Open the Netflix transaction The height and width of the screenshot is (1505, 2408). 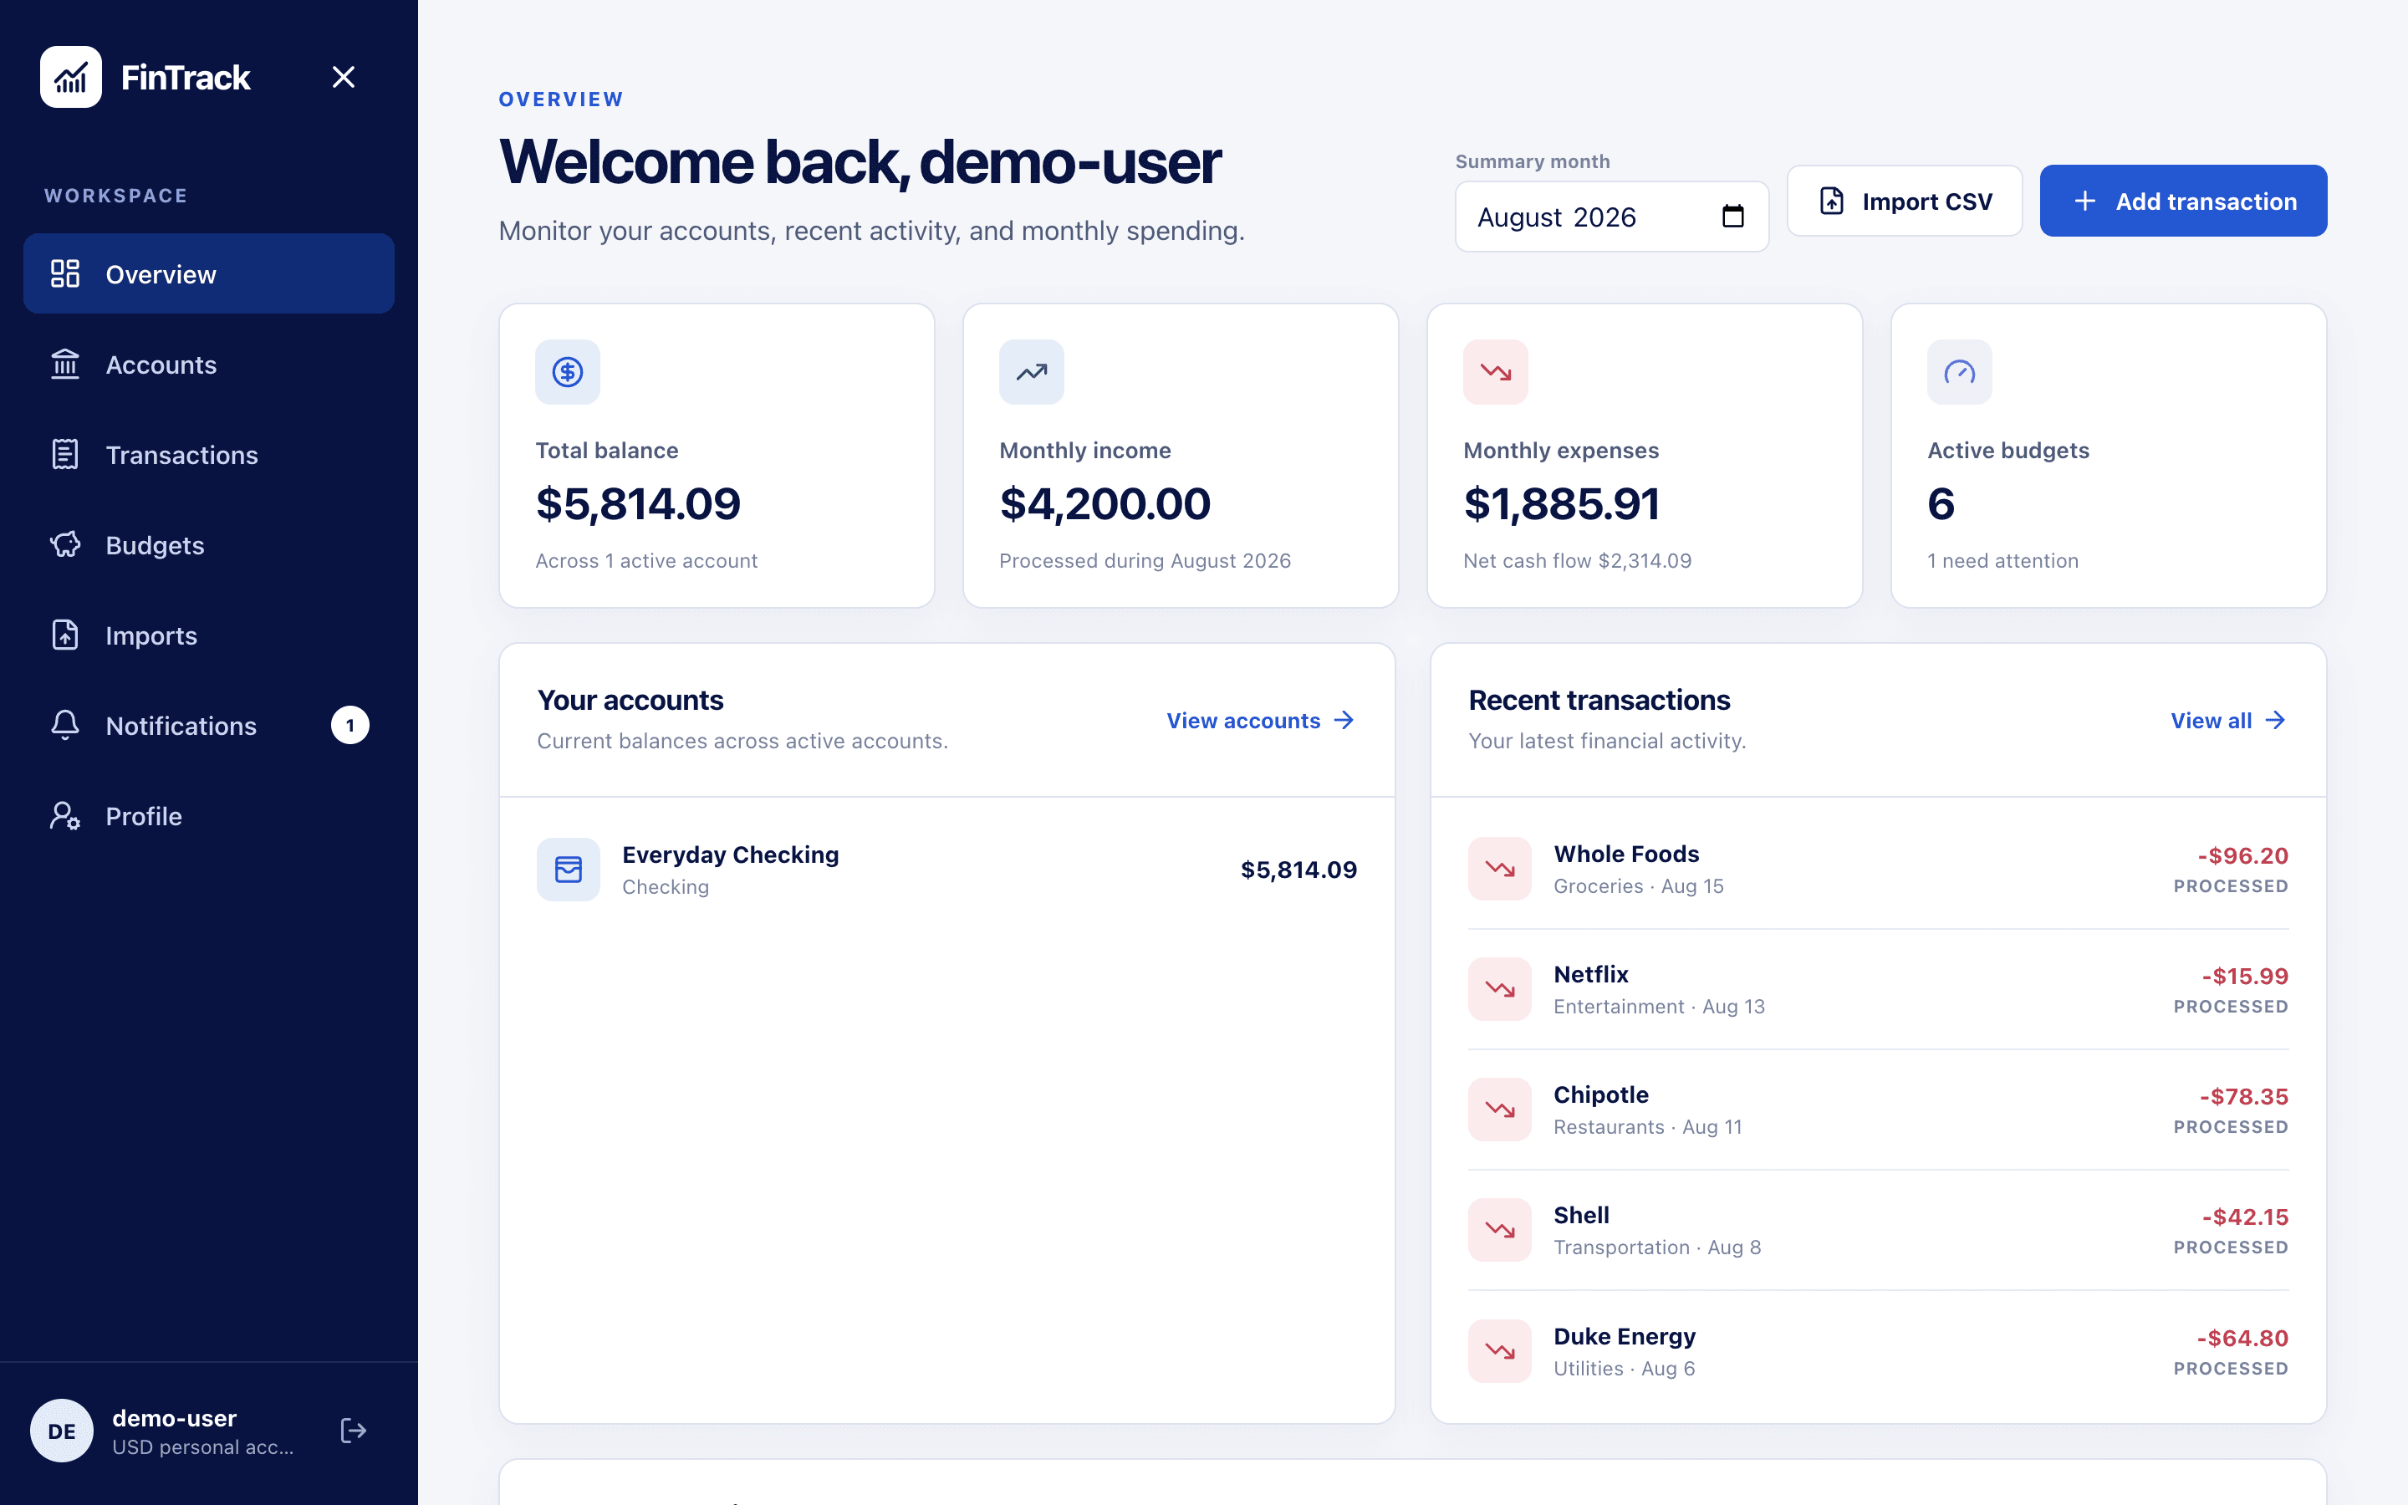pos(1878,988)
